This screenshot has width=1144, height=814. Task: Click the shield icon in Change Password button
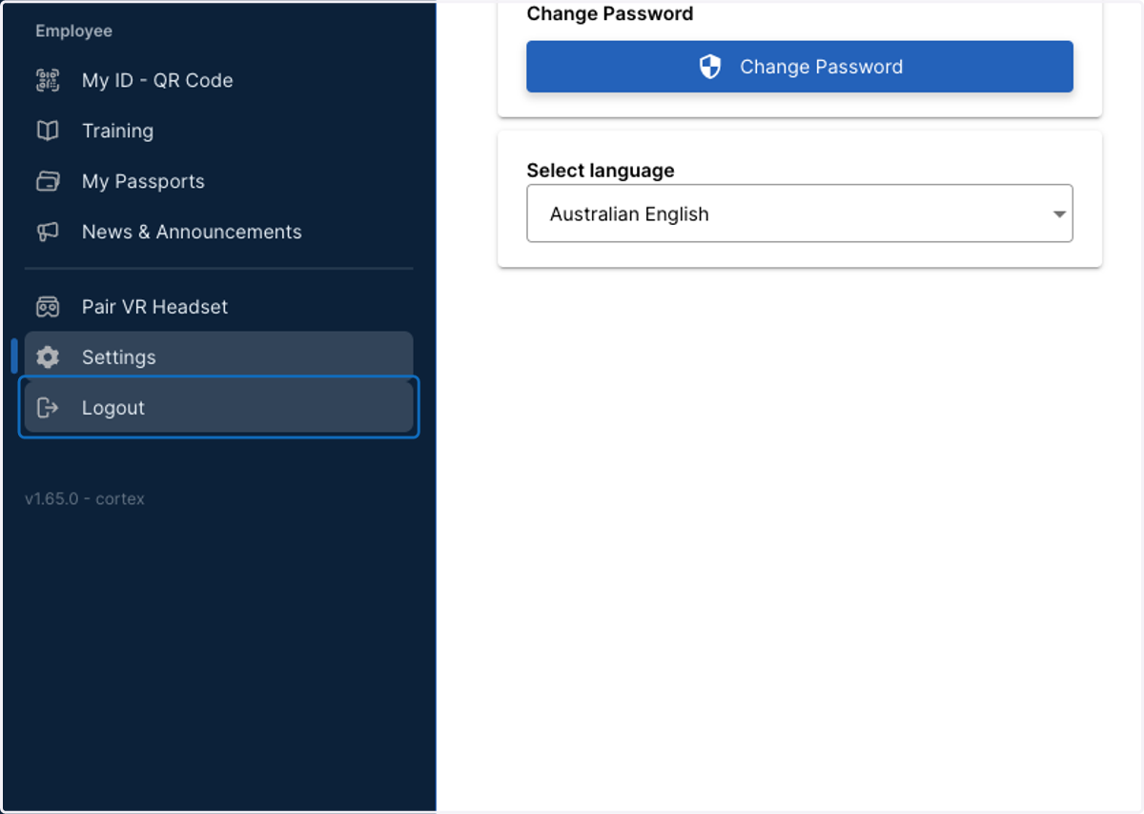pyautogui.click(x=710, y=67)
